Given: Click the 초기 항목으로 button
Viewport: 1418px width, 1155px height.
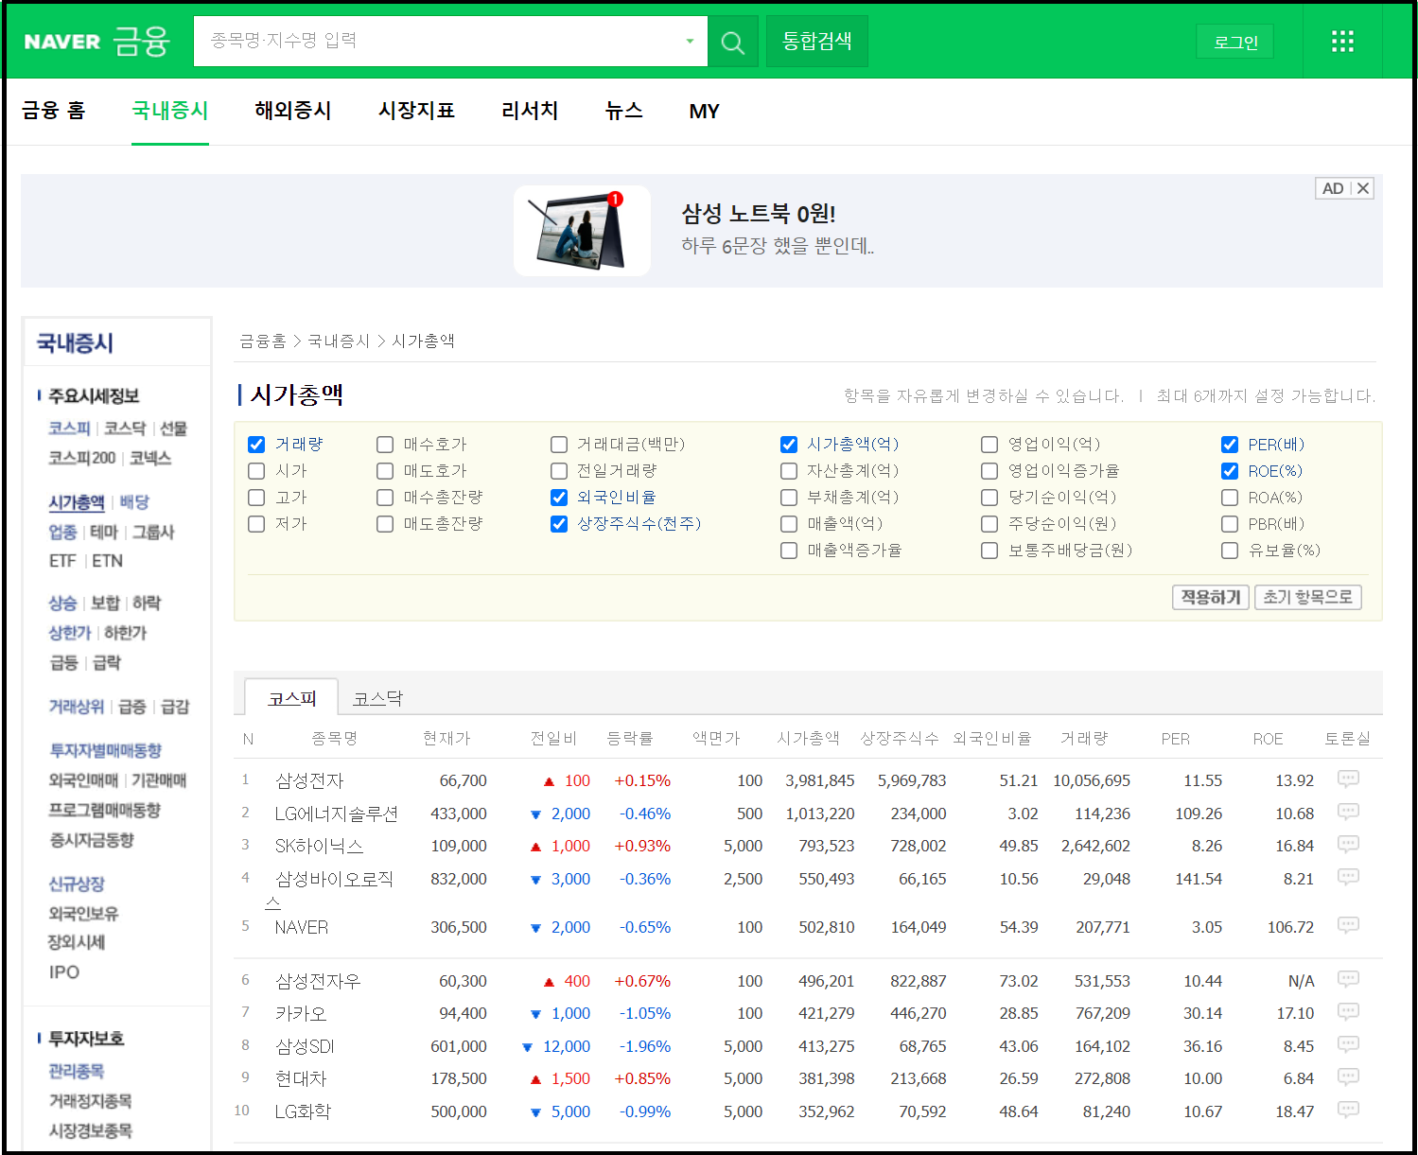Looking at the screenshot, I should [x=1308, y=597].
